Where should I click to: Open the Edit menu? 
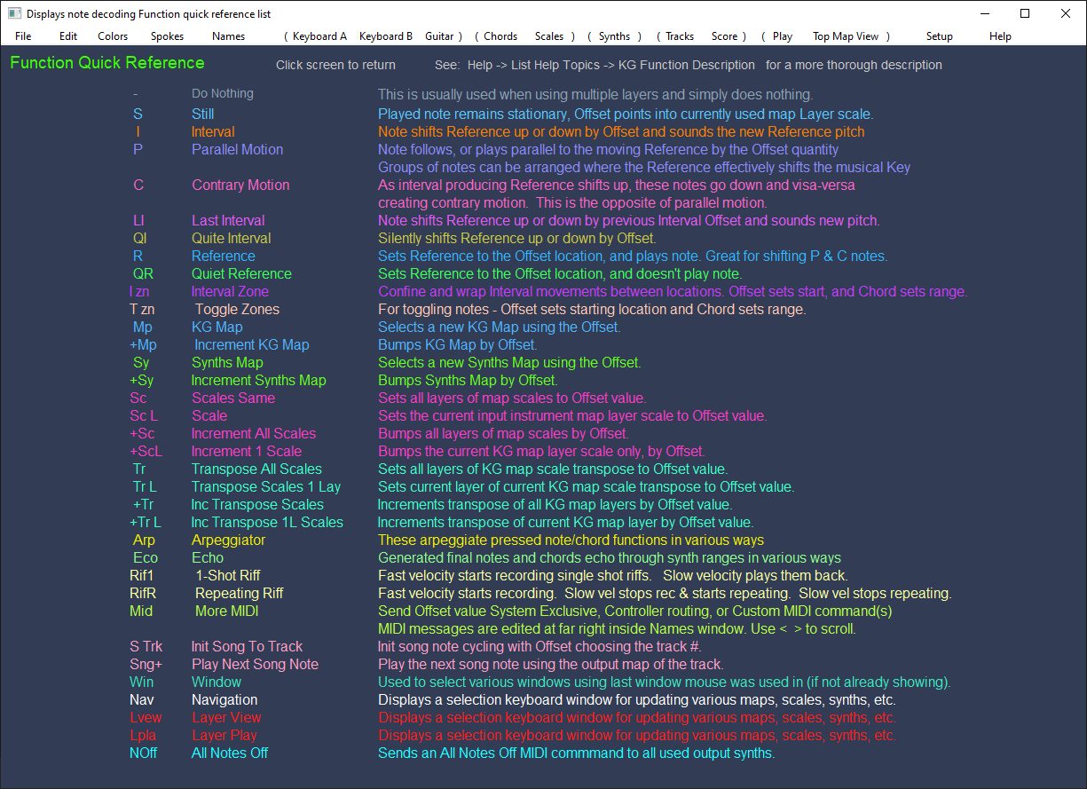click(x=68, y=36)
